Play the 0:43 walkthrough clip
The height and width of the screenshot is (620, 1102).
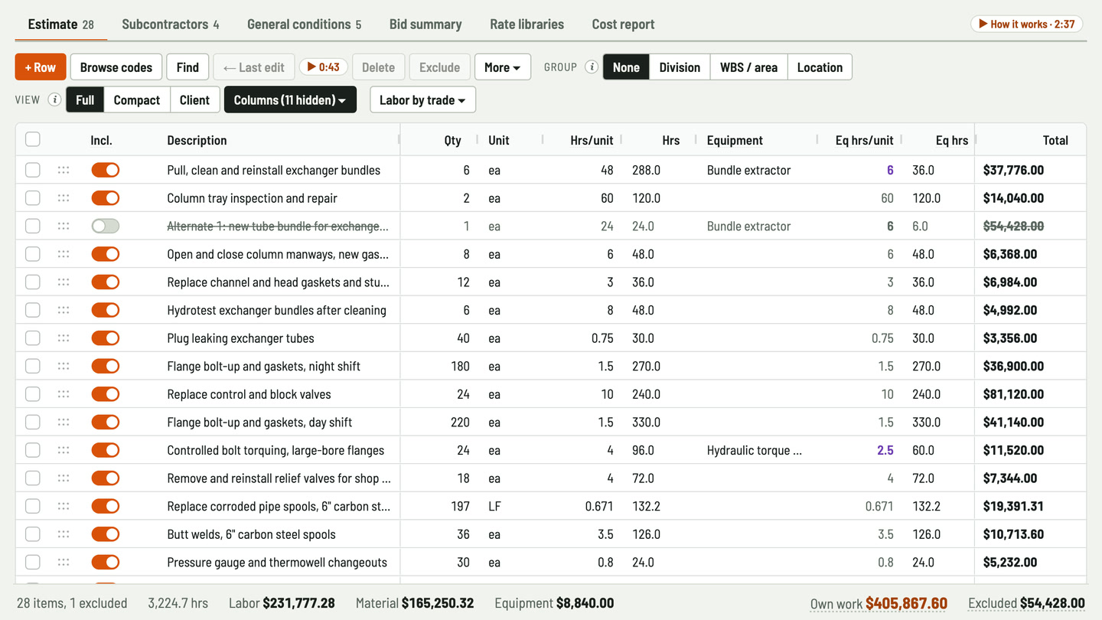coord(324,67)
